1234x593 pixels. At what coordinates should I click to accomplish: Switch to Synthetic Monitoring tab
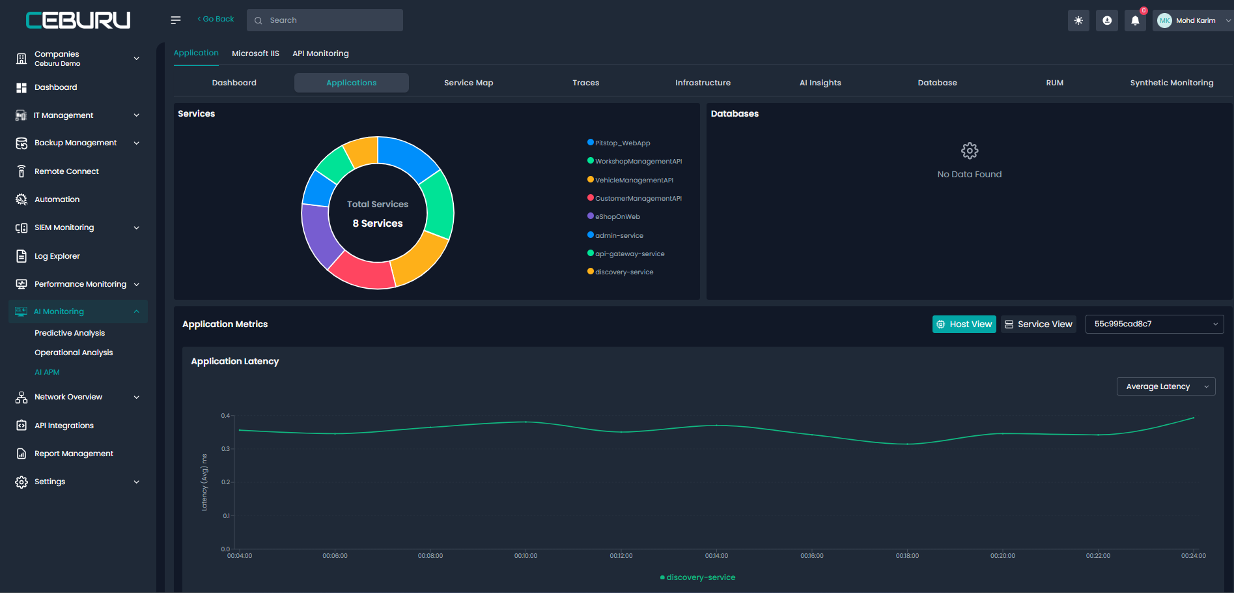coord(1172,83)
